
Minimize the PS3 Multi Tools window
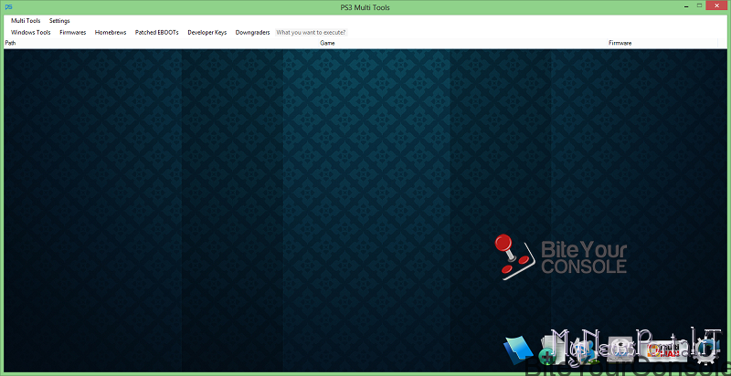686,5
